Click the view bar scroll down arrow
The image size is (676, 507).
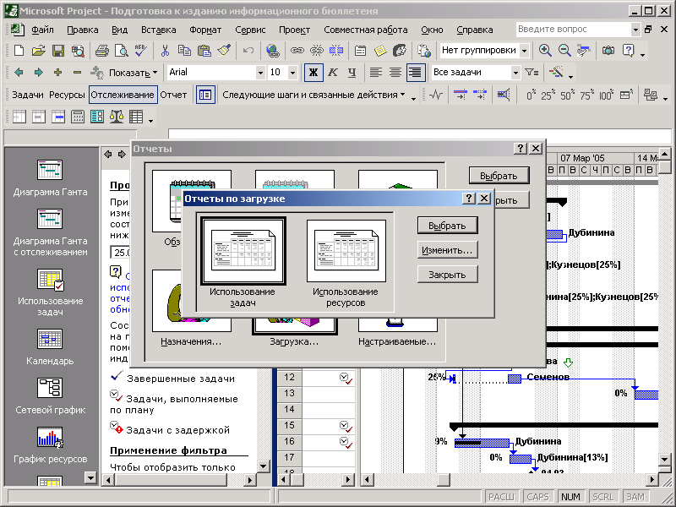tap(90, 477)
